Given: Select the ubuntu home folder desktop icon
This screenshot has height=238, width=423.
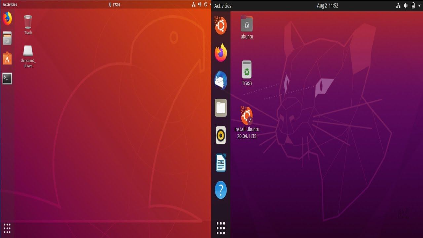Looking at the screenshot, I should (247, 27).
